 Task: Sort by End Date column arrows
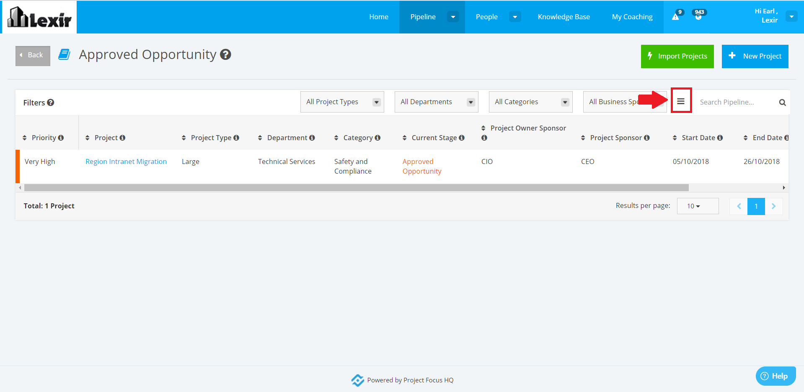coord(745,138)
